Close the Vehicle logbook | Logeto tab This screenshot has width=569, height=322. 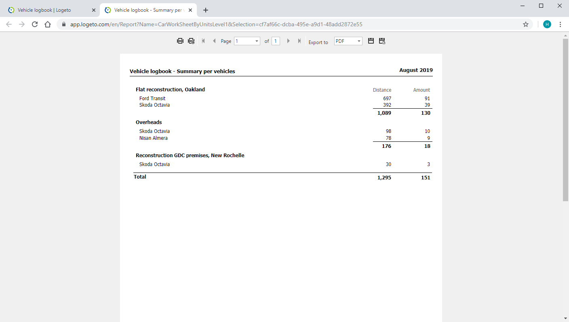pos(93,10)
